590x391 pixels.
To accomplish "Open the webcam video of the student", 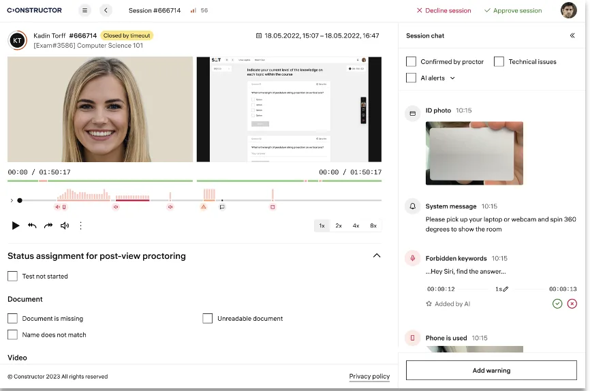I will pos(100,110).
